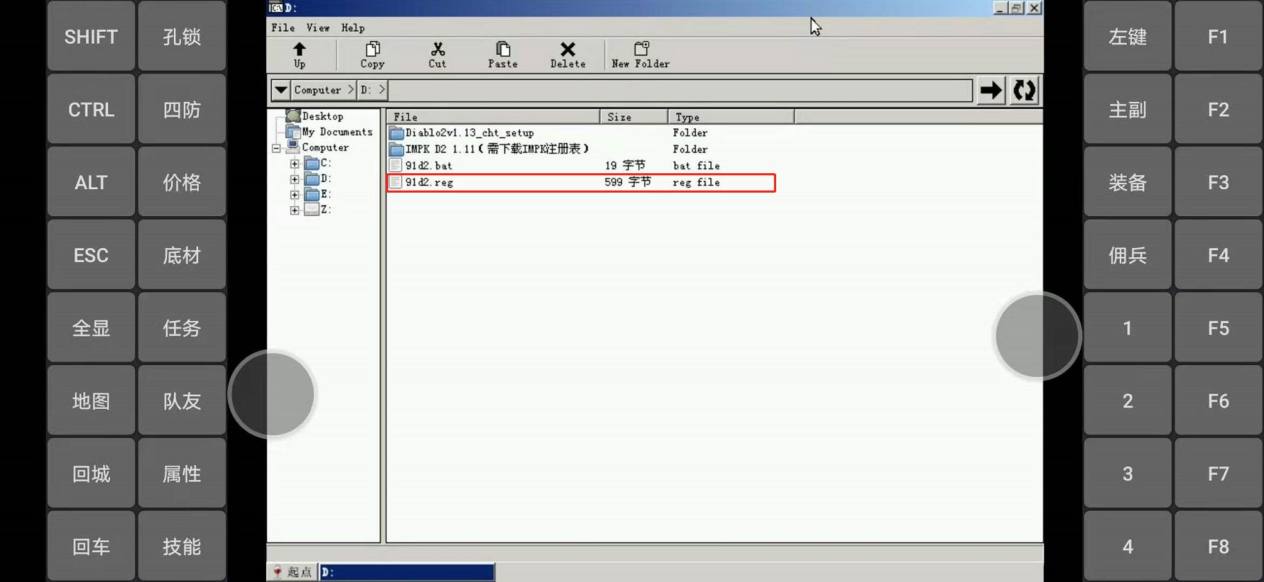Screen dimensions: 1264x582
Task: Tap the 主副 overlay button
Action: tap(1127, 109)
